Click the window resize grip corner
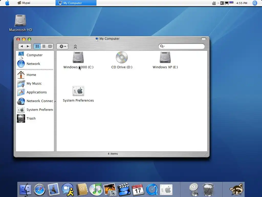262x197 pixels. (206, 154)
